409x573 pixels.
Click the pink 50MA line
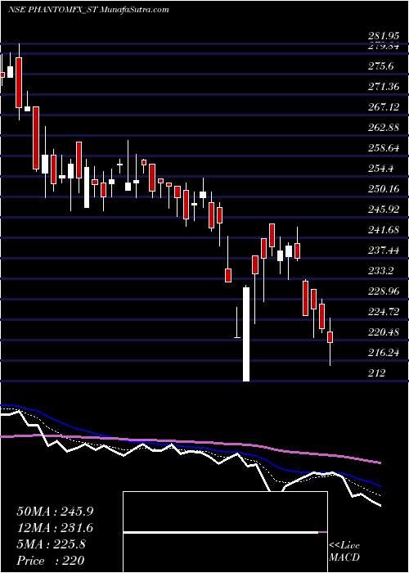click(190, 442)
